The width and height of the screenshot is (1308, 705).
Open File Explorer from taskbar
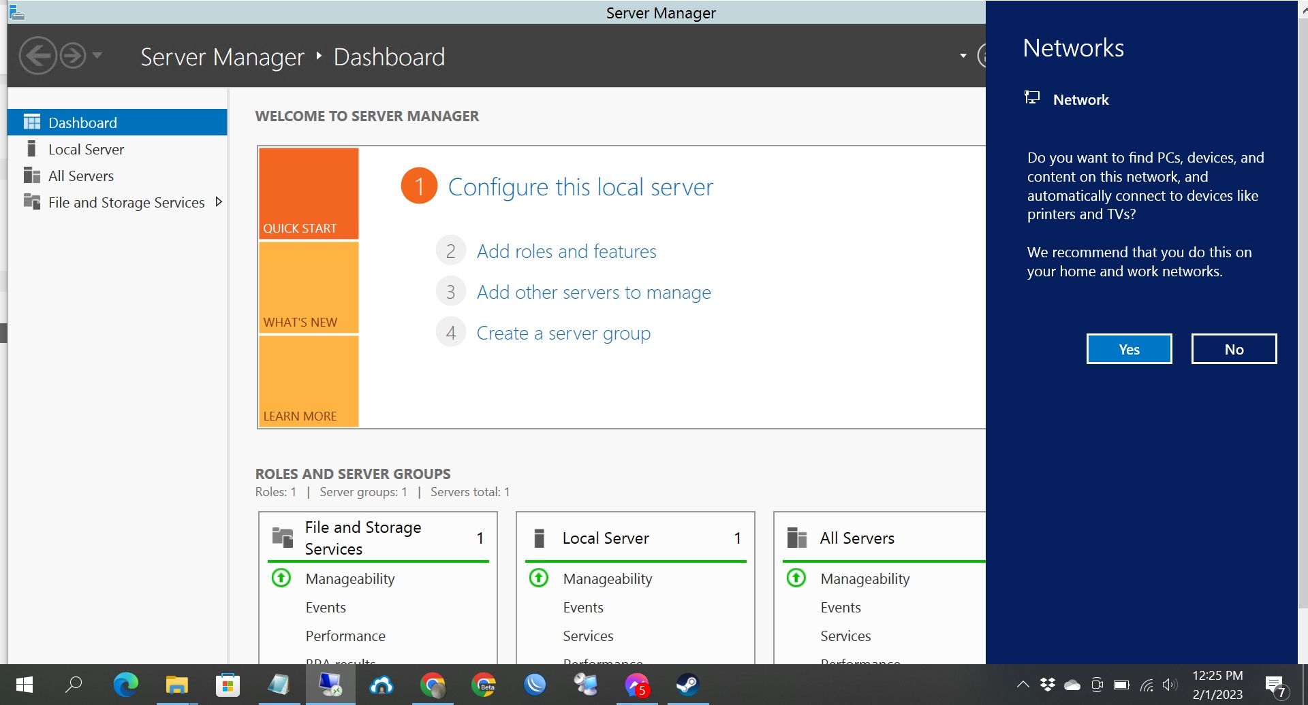pyautogui.click(x=176, y=684)
